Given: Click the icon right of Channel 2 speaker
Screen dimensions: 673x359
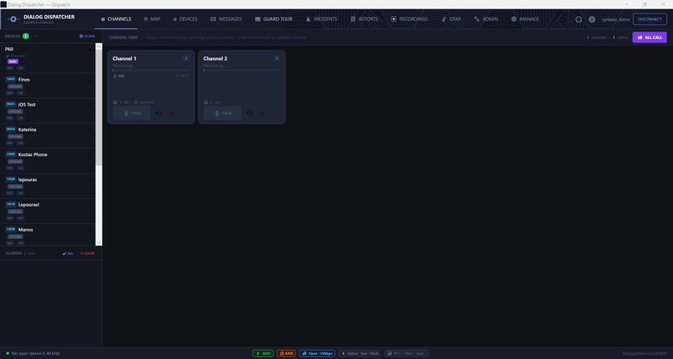Looking at the screenshot, I should pos(262,113).
